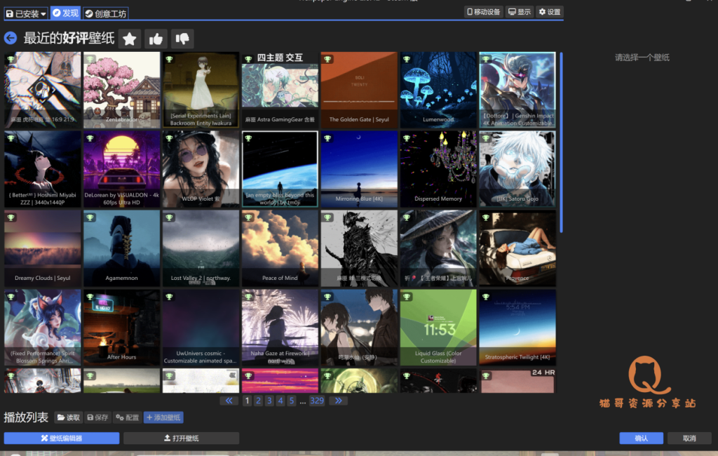This screenshot has width=718, height=456.
Task: Select the Satoru Gojo wallpaper
Action: coord(517,169)
